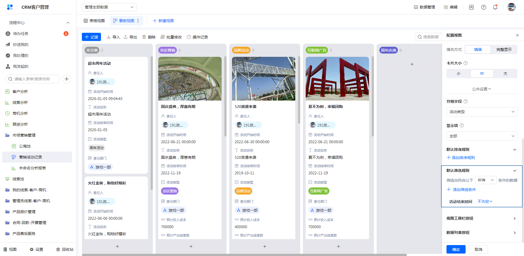Click the blue confirm button
This screenshot has width=524, height=256.
point(456,249)
